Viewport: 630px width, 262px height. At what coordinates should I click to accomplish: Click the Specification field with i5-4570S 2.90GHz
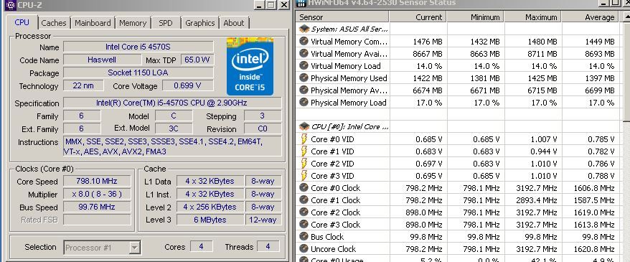click(x=172, y=103)
